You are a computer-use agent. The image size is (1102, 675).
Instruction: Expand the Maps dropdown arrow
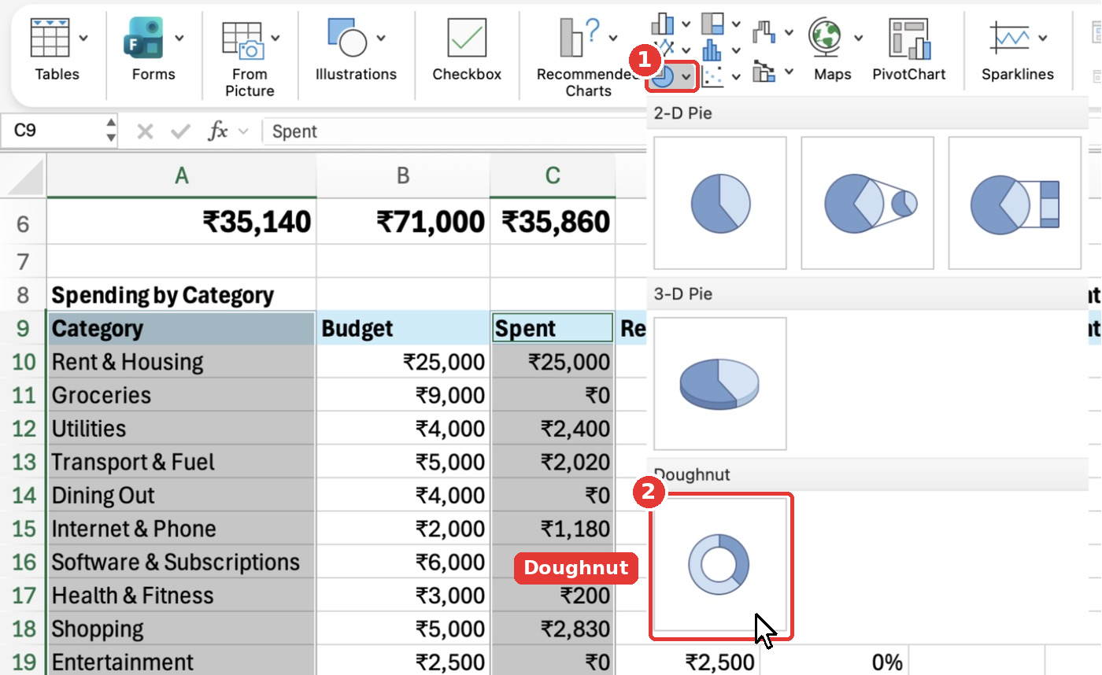859,37
